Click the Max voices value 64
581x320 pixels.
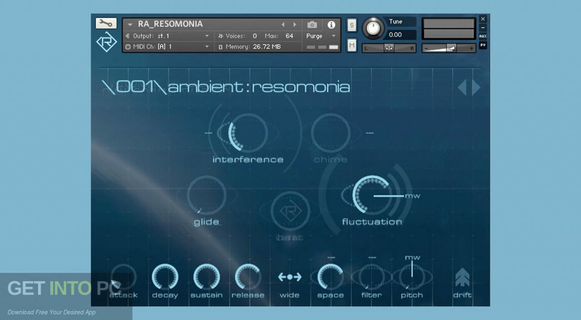pos(289,36)
